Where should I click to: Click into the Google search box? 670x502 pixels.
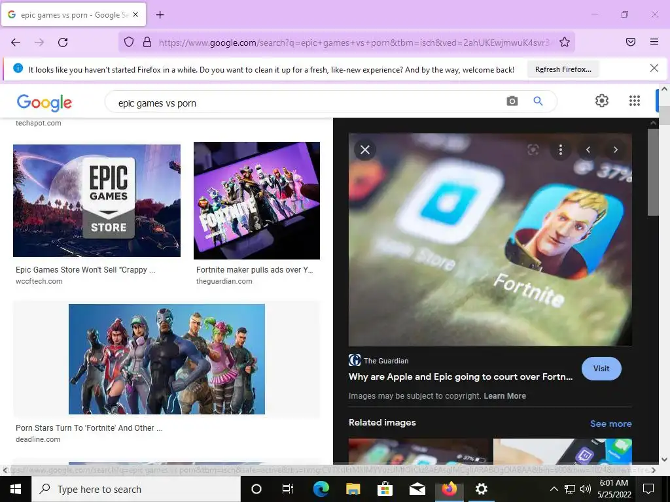[x=308, y=103]
